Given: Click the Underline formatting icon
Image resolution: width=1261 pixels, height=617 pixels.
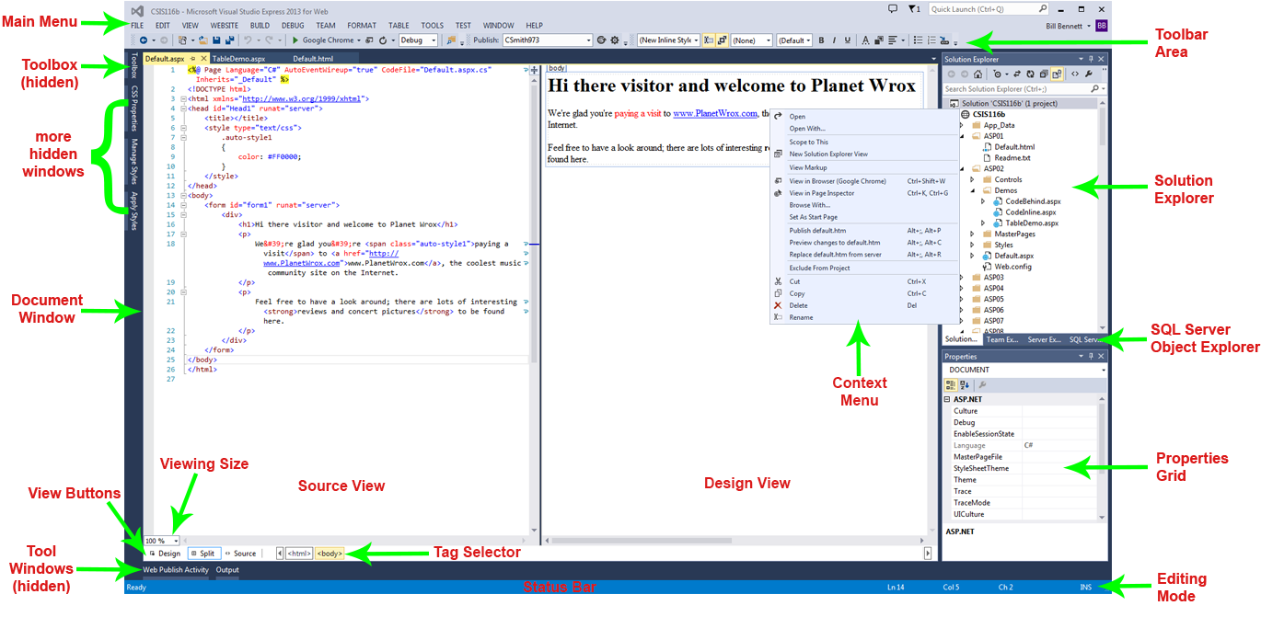Looking at the screenshot, I should 847,40.
